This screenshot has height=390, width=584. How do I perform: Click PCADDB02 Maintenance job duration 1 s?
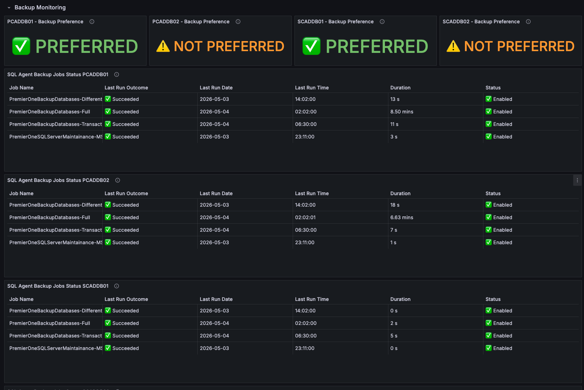point(393,242)
